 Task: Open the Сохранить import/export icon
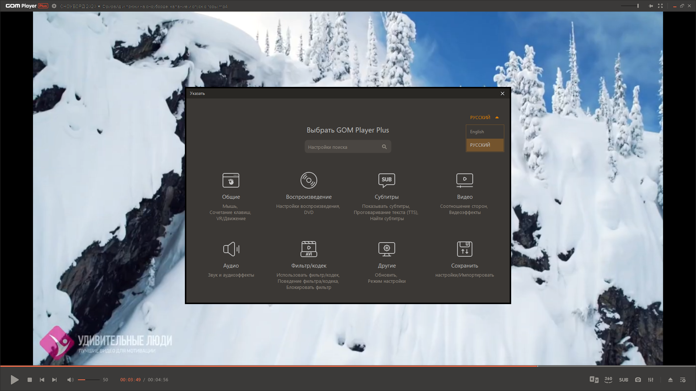point(465,249)
